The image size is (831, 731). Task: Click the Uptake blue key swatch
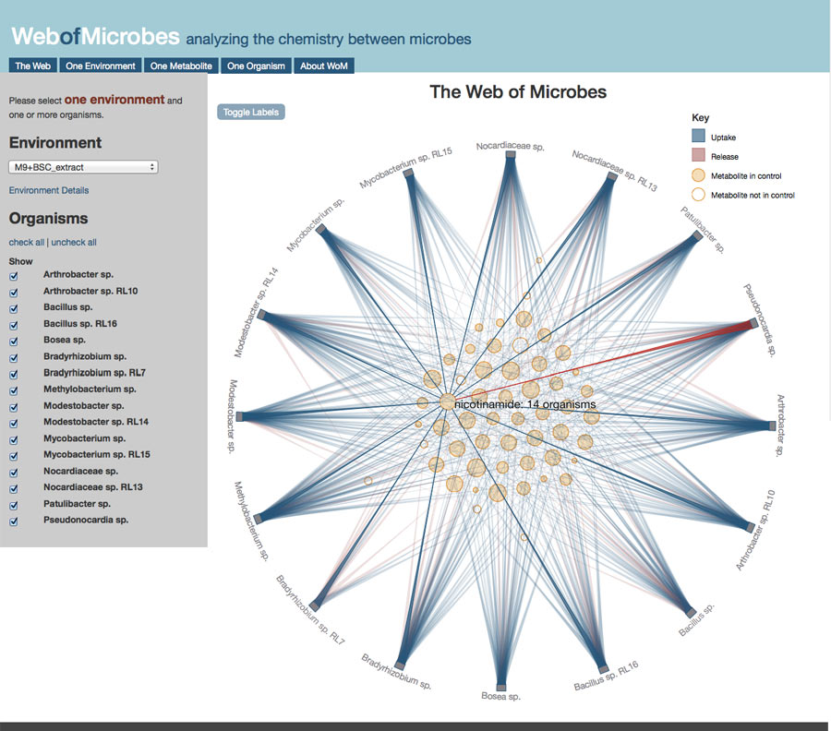point(698,137)
